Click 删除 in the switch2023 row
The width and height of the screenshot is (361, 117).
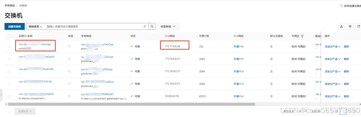346,47
